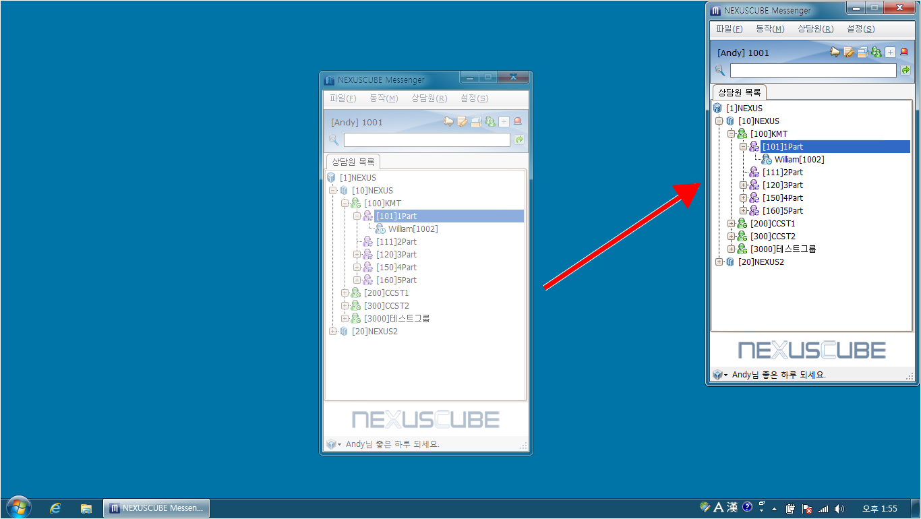
Task: Collapse [10]NEXUS node in right window
Action: tap(719, 121)
